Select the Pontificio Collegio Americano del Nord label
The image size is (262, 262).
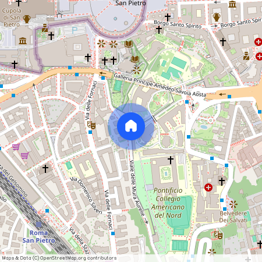pyautogui.click(x=168, y=203)
